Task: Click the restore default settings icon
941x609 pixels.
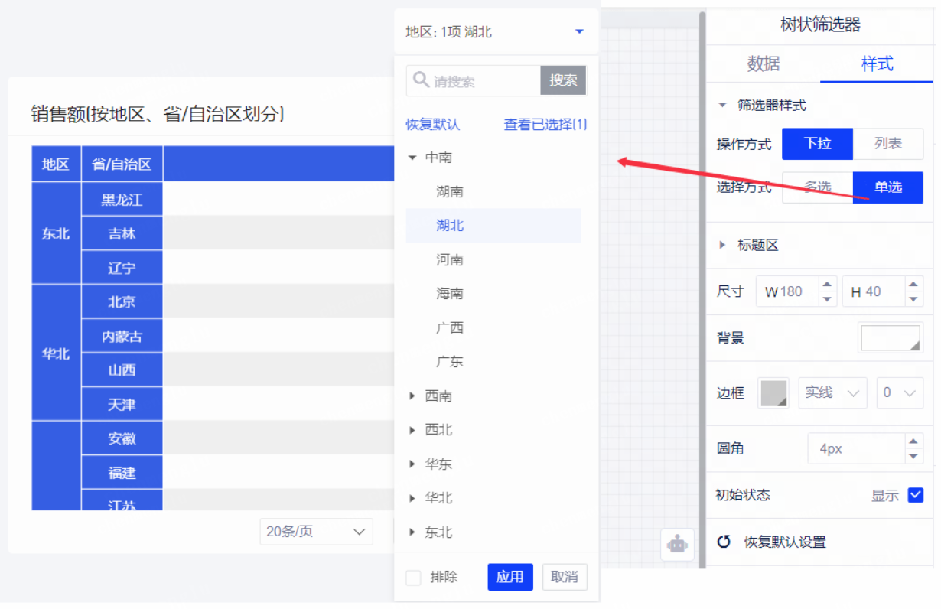Action: click(x=724, y=542)
